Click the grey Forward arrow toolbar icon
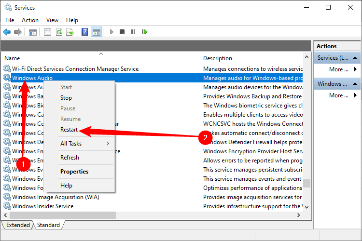Image resolution: width=362 pixels, height=241 pixels. click(x=18, y=32)
